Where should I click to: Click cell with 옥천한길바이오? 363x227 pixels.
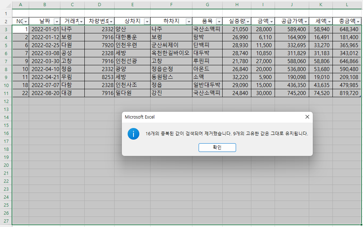click(171, 53)
